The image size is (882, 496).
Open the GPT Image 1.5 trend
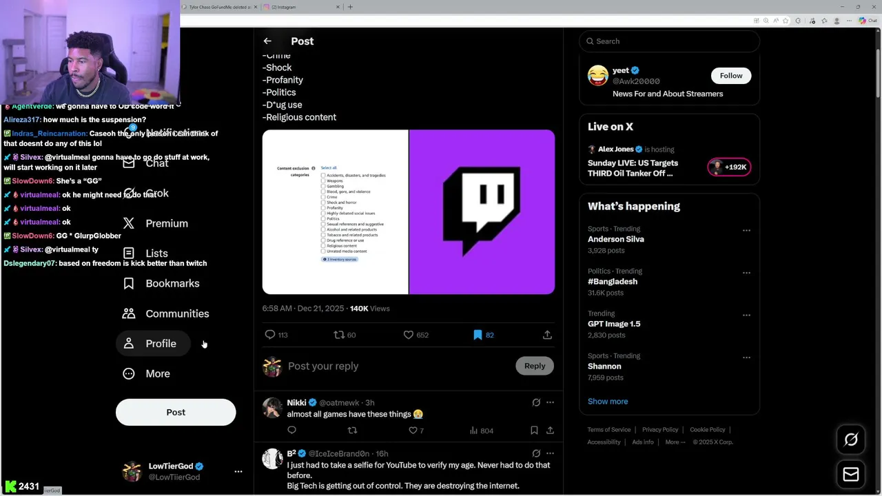(614, 324)
